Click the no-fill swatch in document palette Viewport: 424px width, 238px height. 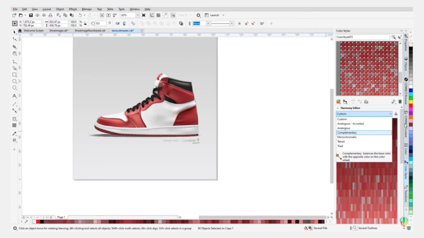tap(34, 222)
